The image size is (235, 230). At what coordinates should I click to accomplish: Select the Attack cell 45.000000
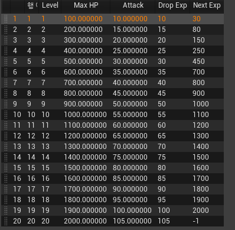[130, 93]
